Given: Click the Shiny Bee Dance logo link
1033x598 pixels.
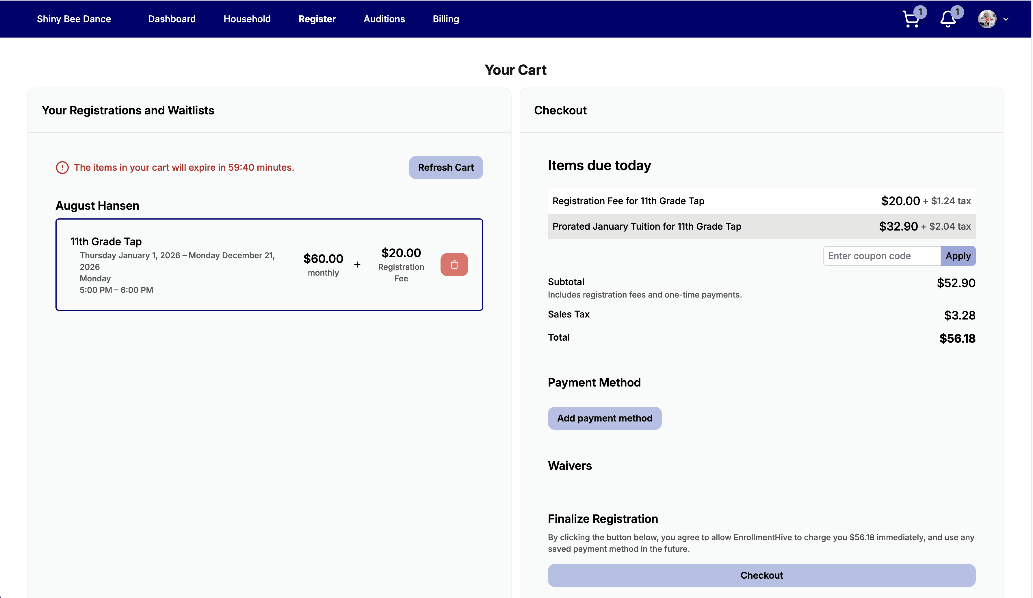Looking at the screenshot, I should click(74, 19).
